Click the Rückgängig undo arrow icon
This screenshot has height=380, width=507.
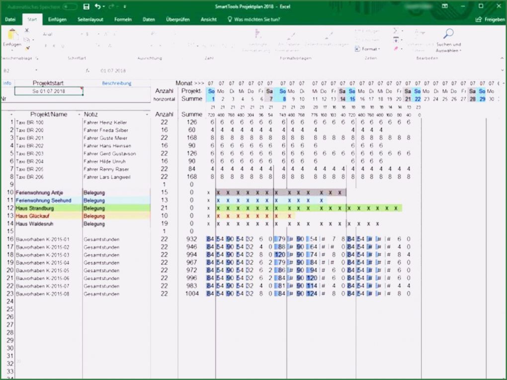(x=97, y=6)
